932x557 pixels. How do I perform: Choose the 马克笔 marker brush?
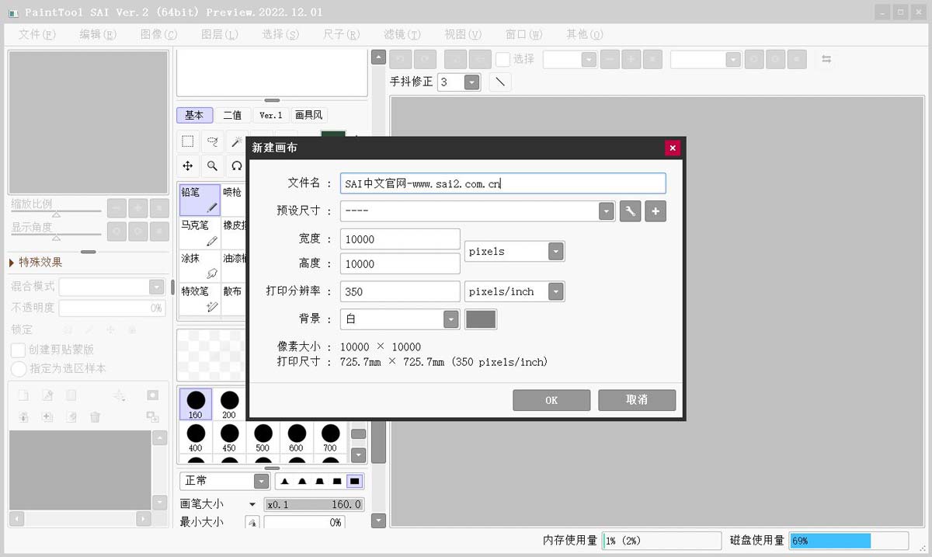[x=200, y=233]
